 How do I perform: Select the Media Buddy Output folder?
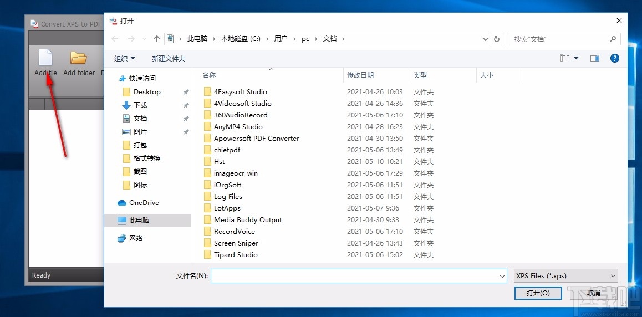[x=248, y=219]
